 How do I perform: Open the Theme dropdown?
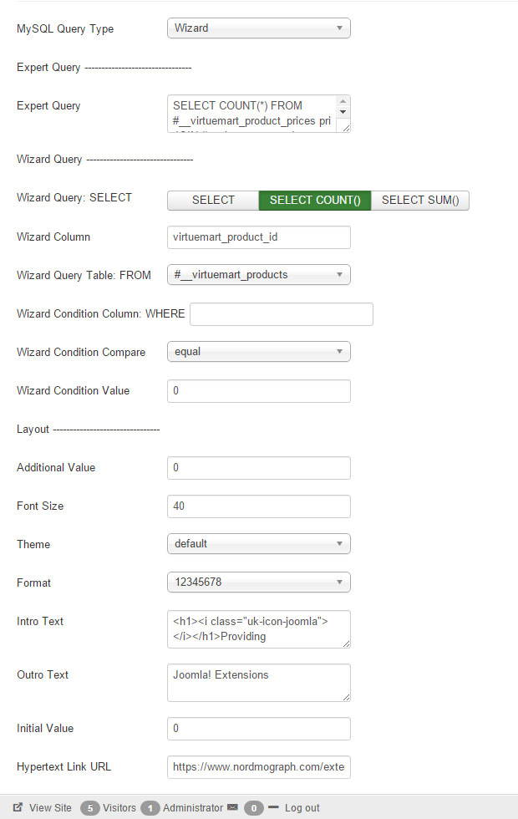point(259,544)
